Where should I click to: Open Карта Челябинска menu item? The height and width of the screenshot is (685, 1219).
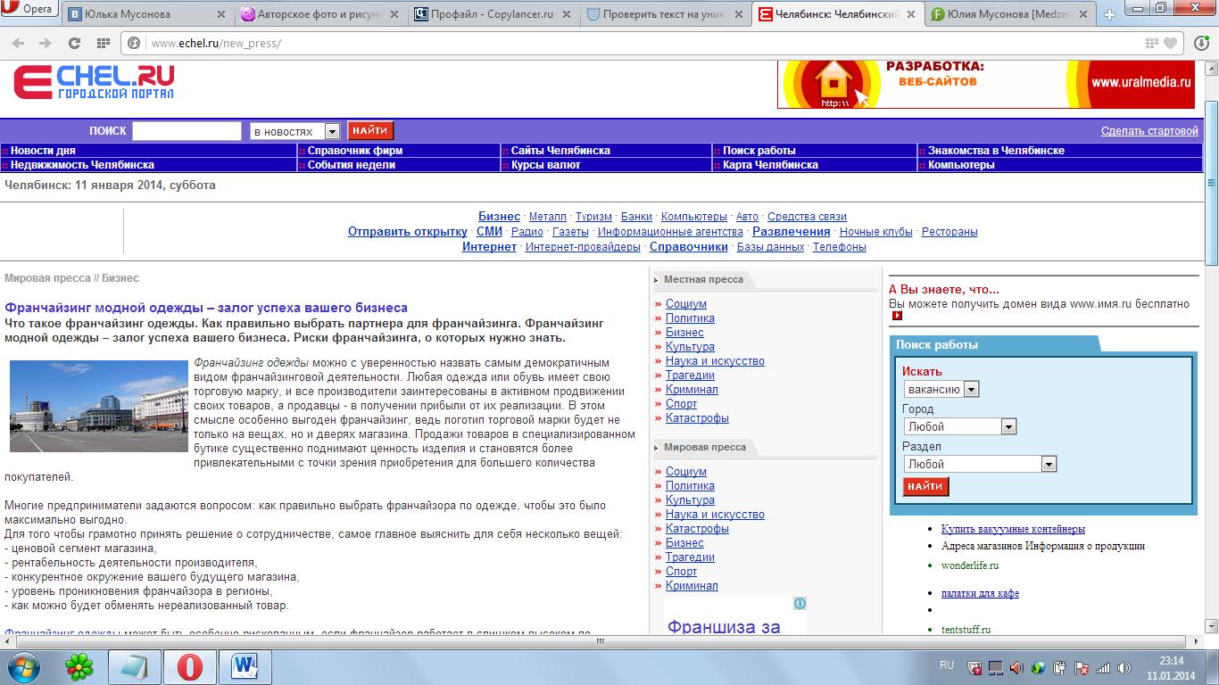click(x=770, y=165)
